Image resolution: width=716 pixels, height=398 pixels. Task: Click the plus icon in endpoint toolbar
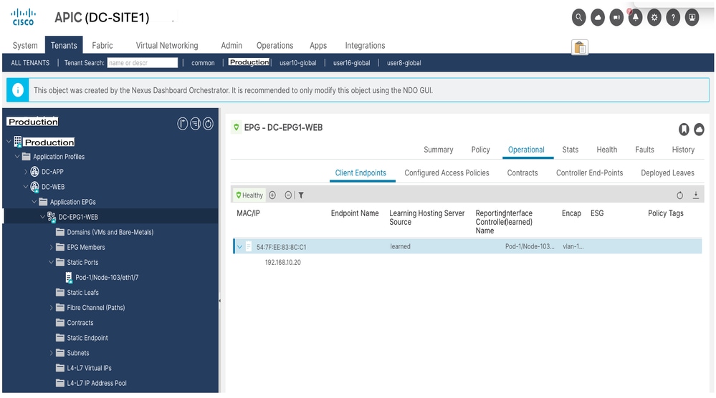tap(272, 195)
